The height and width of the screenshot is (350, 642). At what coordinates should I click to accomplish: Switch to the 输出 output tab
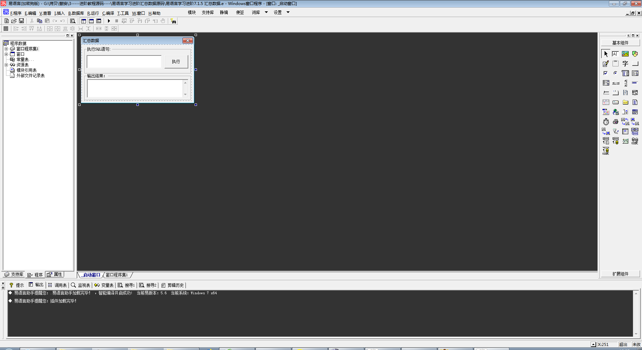coord(36,285)
